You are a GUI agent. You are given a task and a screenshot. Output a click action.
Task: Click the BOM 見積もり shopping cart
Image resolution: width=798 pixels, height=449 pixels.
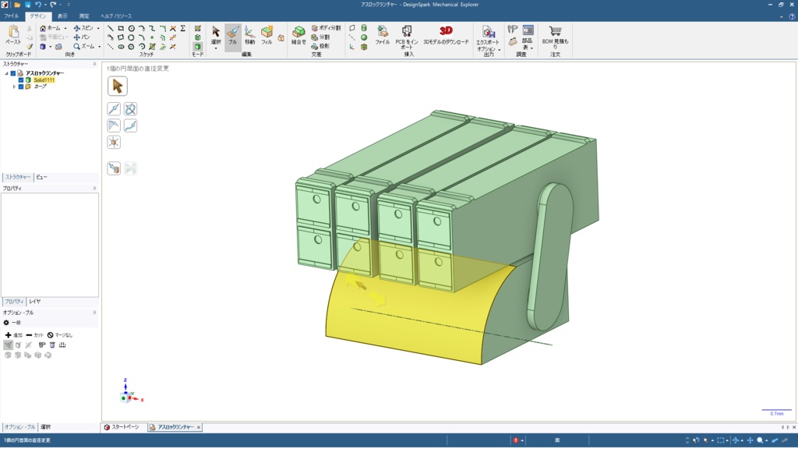(555, 37)
